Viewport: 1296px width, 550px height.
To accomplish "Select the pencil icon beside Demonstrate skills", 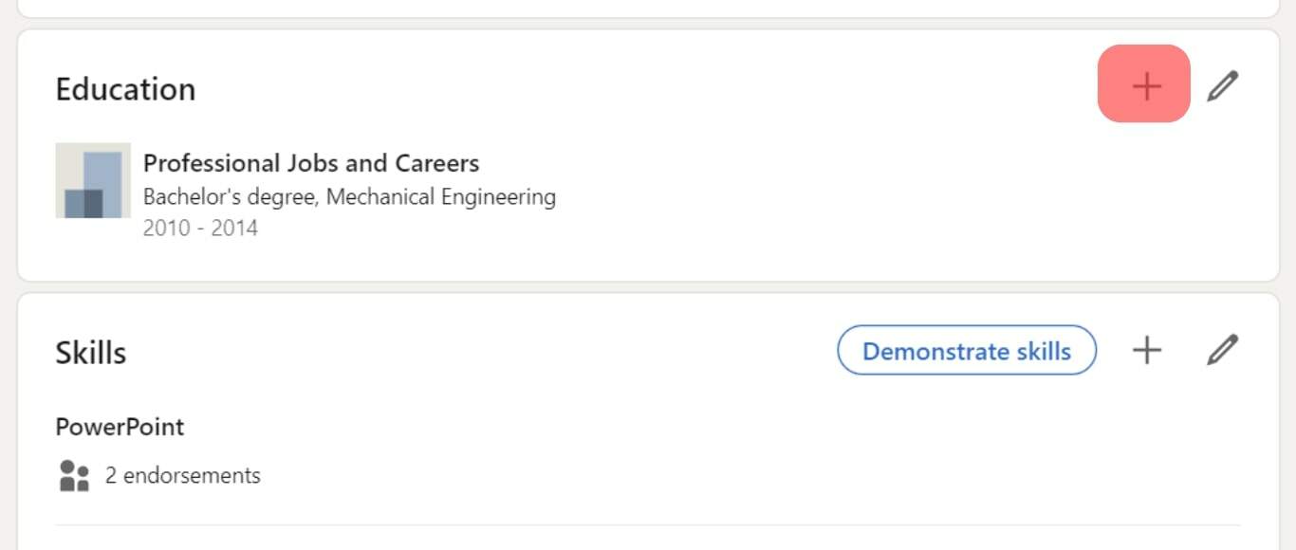I will [1224, 350].
